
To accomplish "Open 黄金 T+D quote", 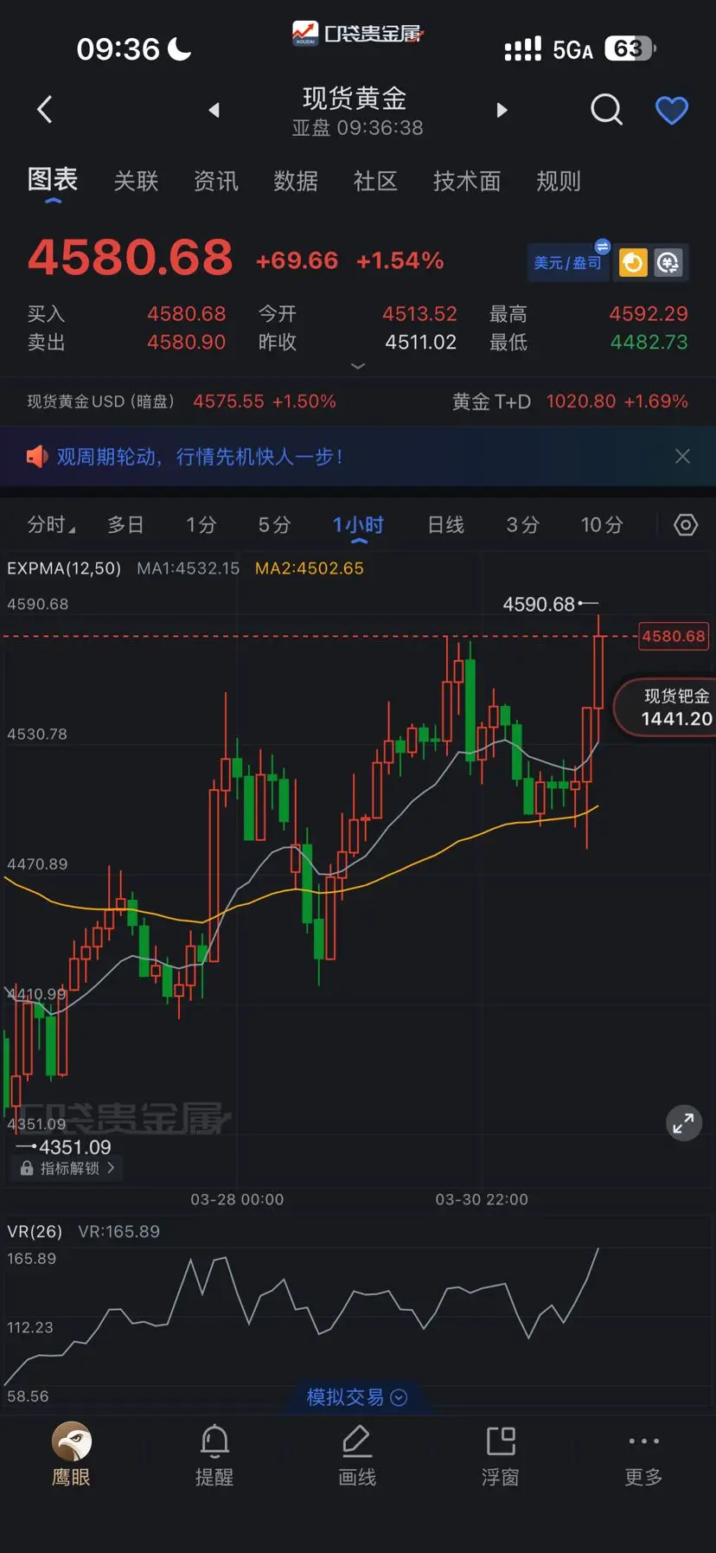I will point(570,401).
